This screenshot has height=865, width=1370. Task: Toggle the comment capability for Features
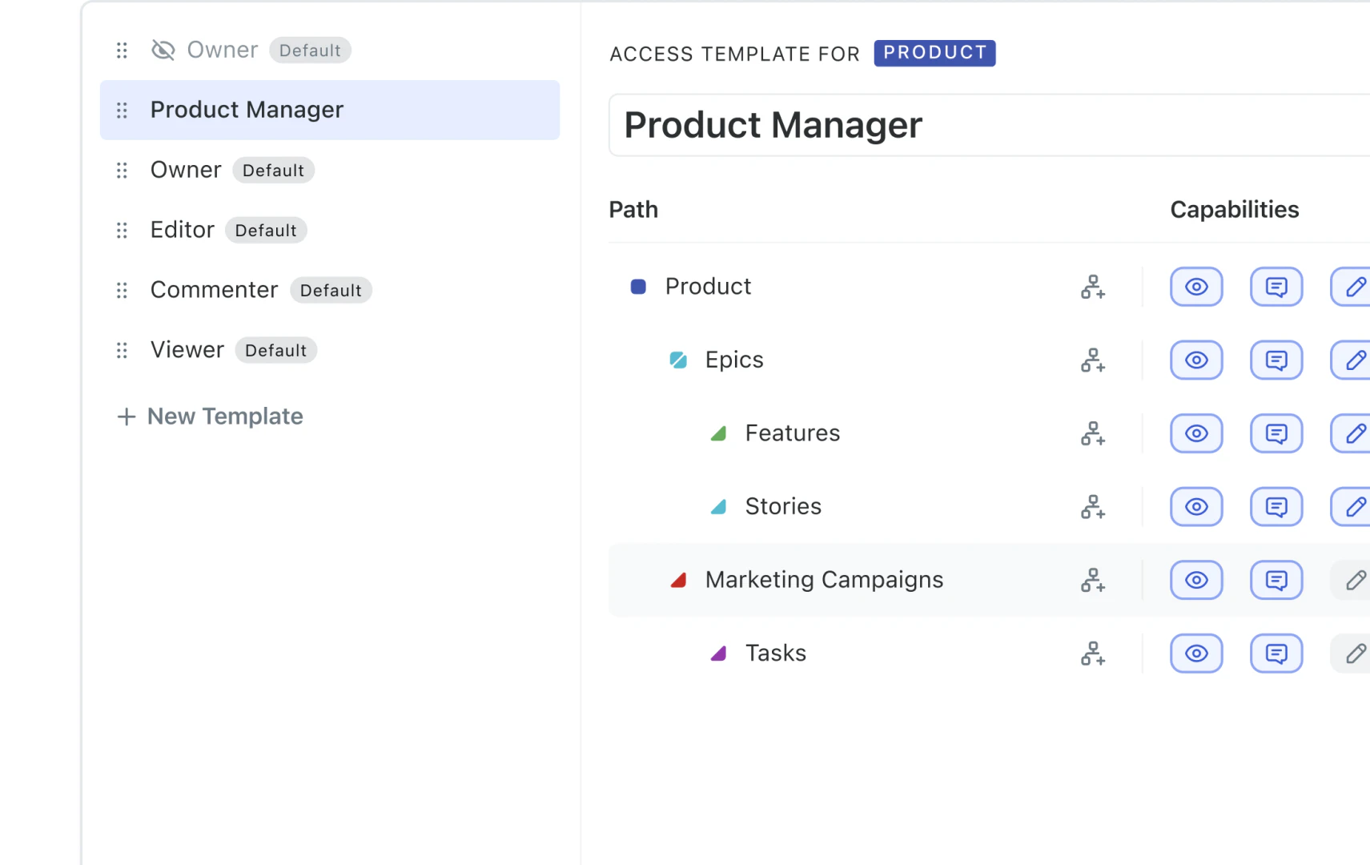1276,433
